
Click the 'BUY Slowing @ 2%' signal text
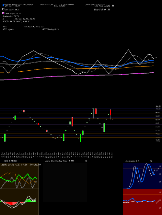(51, 29)
